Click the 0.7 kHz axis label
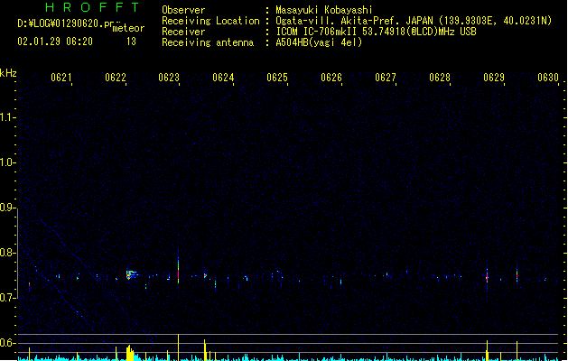 (7, 298)
